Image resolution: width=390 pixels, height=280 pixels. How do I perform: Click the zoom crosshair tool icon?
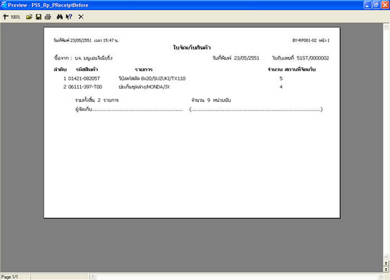(x=5, y=17)
